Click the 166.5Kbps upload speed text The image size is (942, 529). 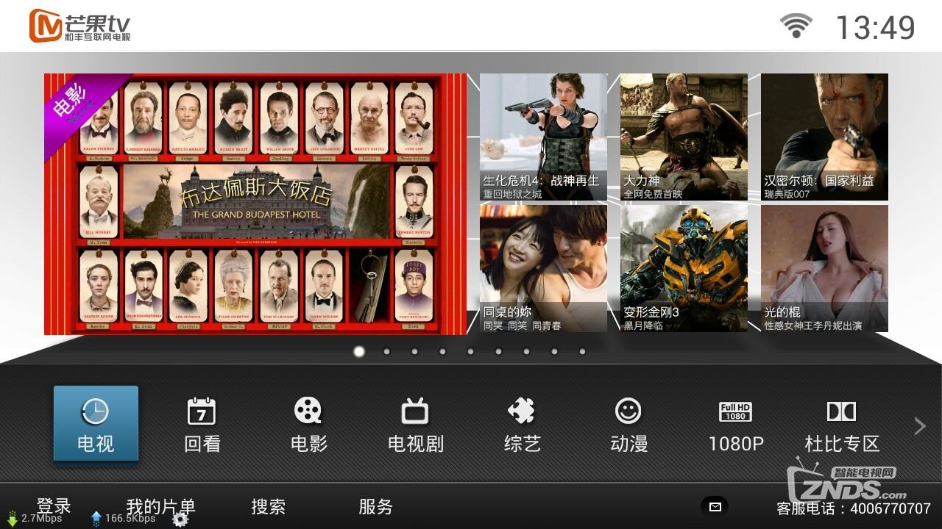pos(130,518)
